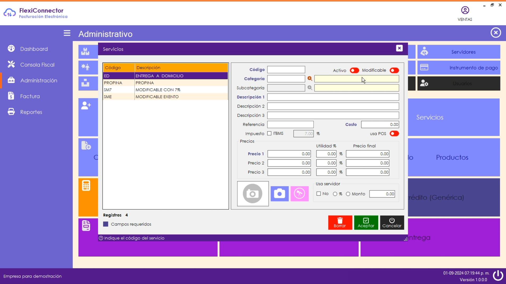The width and height of the screenshot is (506, 284).
Task: Click the Consola Fiscal tools icon
Action: [x=11, y=64]
